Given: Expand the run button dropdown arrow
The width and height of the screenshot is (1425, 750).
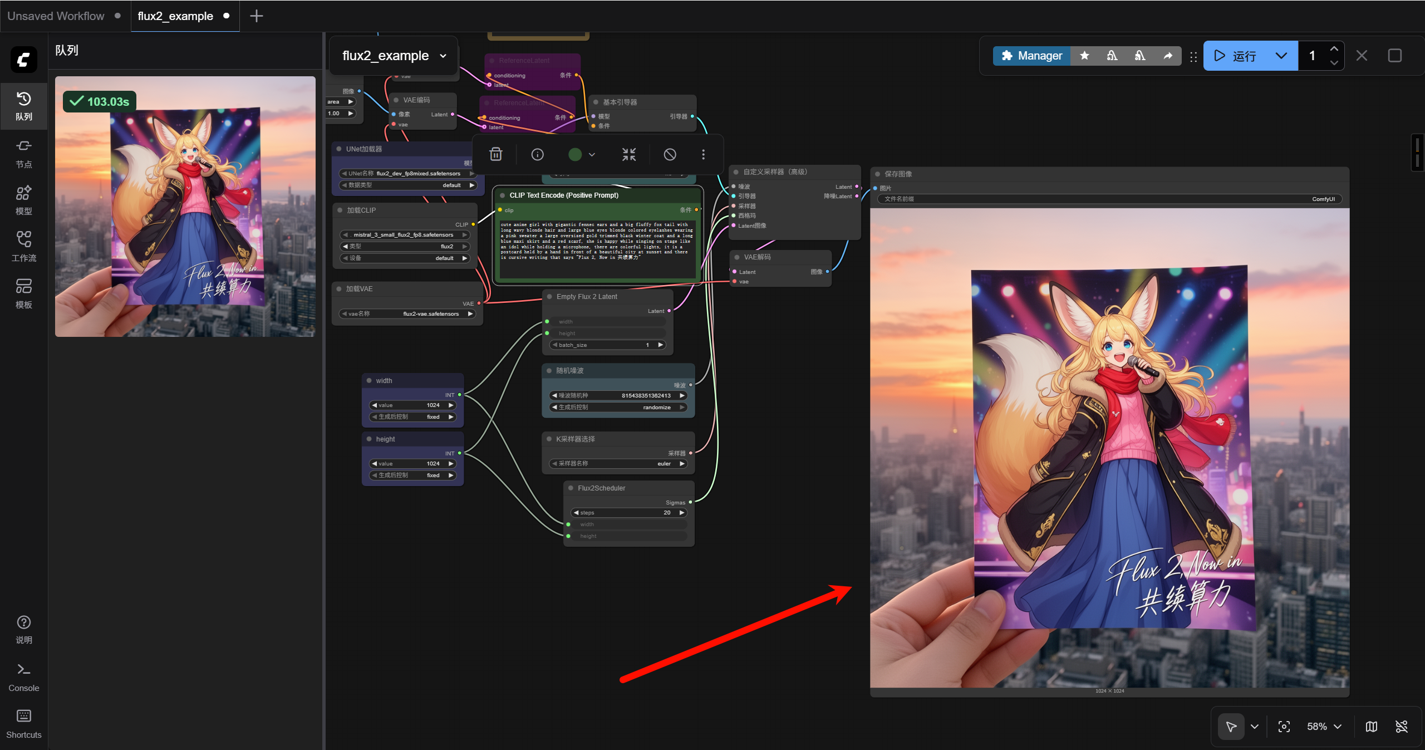Looking at the screenshot, I should click(x=1281, y=56).
